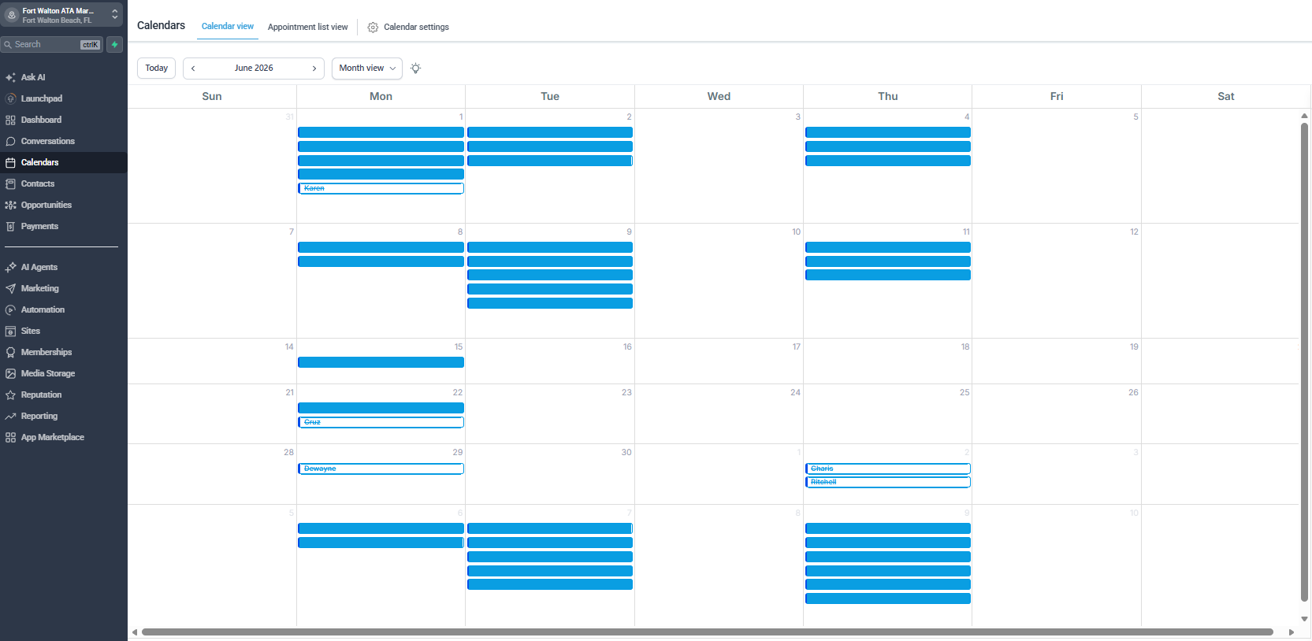Image resolution: width=1312 pixels, height=641 pixels.
Task: Click the vertical scrollbar of the calendar
Action: point(1304,362)
